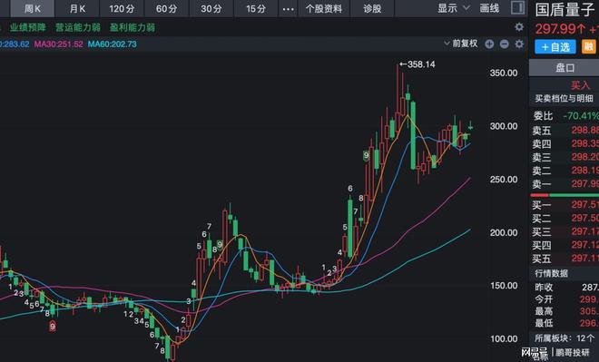Click the 委比 -70.41% value
The image size is (599, 362).
(581, 115)
